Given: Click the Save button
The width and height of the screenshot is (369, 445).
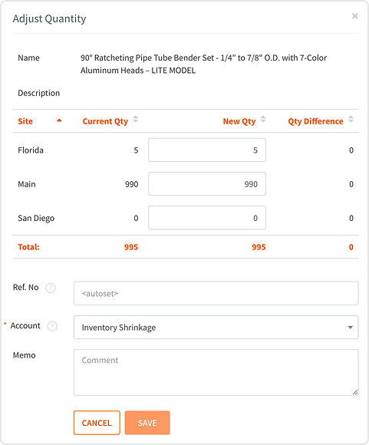Looking at the screenshot, I should pyautogui.click(x=147, y=423).
